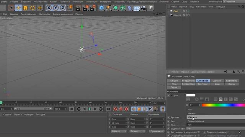Activate the Scale tool
The image size is (245, 137).
[x=25, y=8]
